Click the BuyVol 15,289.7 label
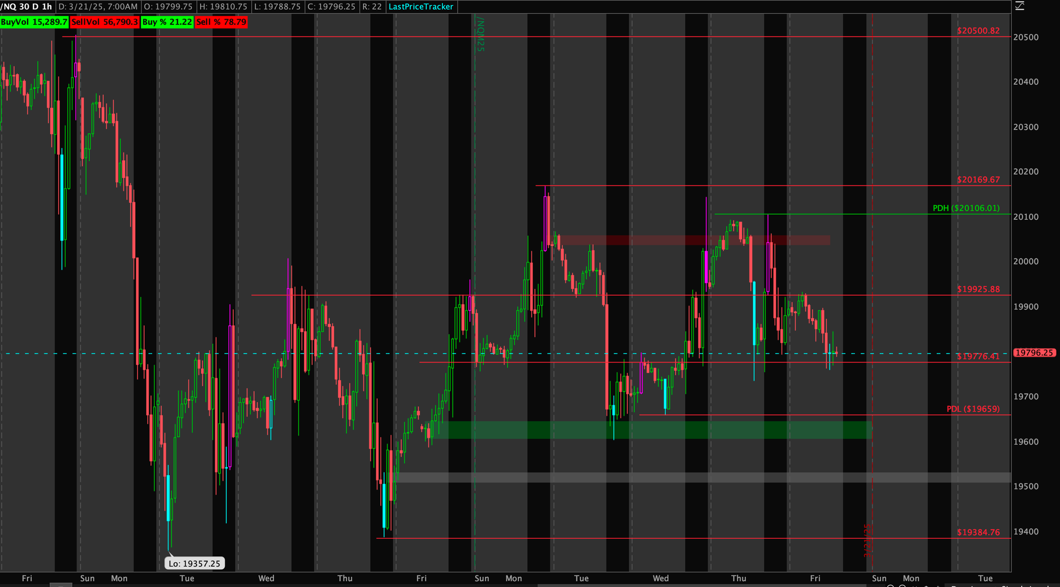Image resolution: width=1060 pixels, height=587 pixels. (x=34, y=22)
